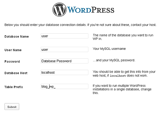Click the WordPress wordmark text in header
The image size is (167, 114).
click(x=91, y=10)
